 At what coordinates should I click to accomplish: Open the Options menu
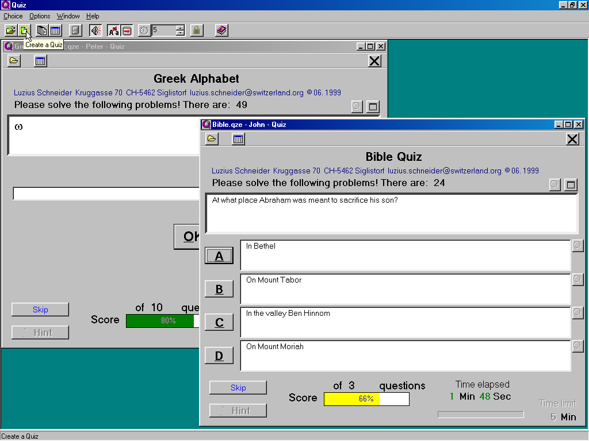pos(40,16)
